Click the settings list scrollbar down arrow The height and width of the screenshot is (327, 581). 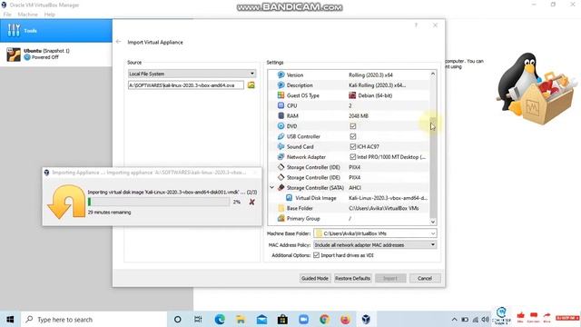[x=433, y=222]
